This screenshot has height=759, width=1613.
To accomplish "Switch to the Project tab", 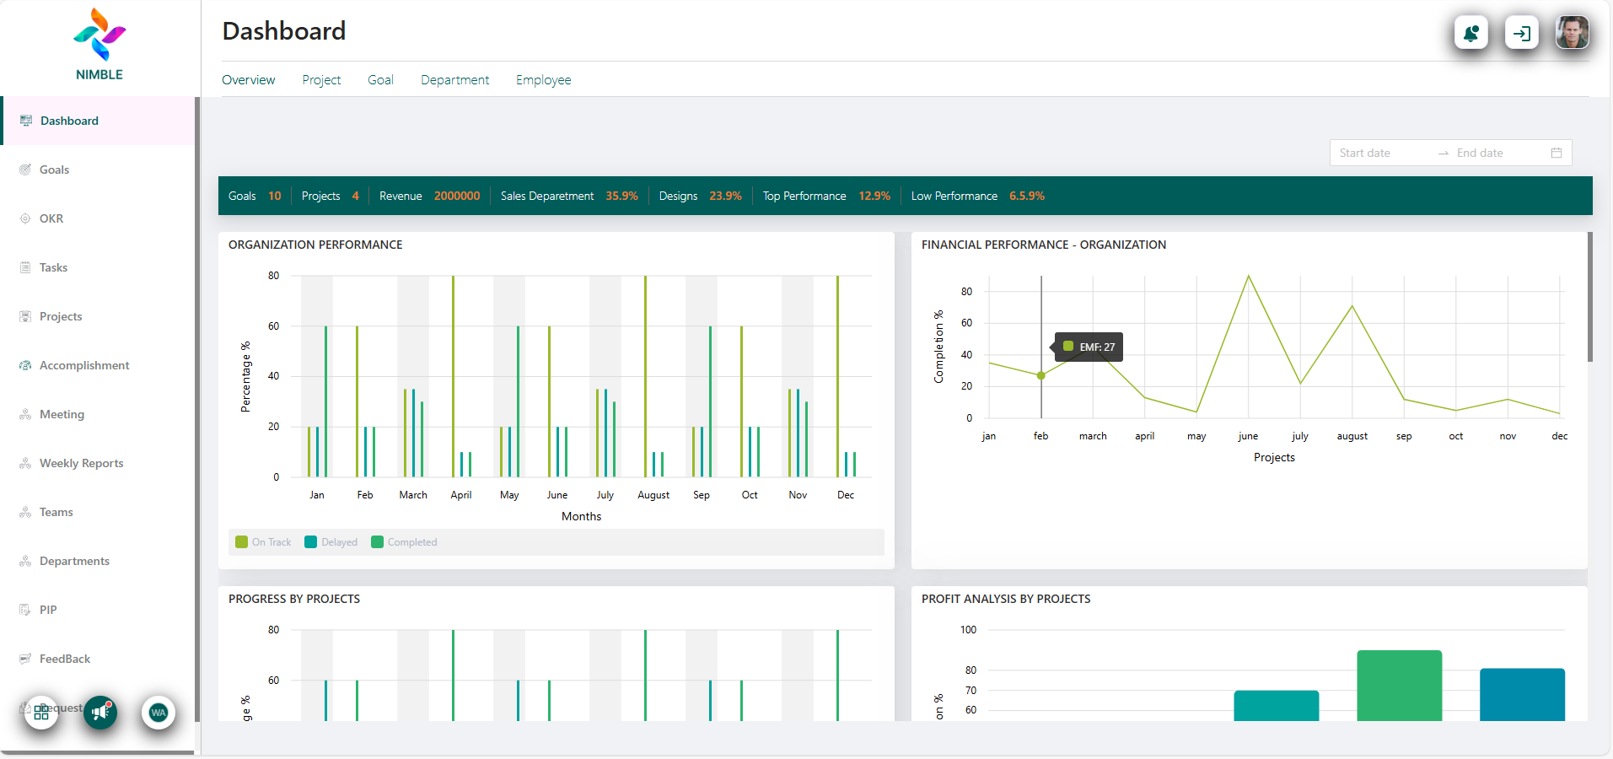I will click(321, 80).
